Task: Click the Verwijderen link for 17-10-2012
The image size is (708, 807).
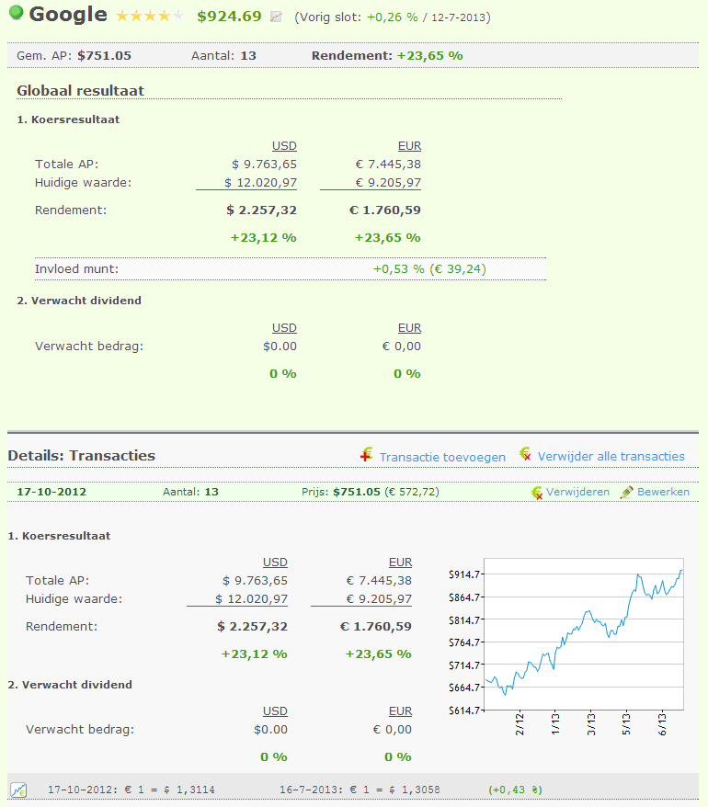Action: click(577, 492)
